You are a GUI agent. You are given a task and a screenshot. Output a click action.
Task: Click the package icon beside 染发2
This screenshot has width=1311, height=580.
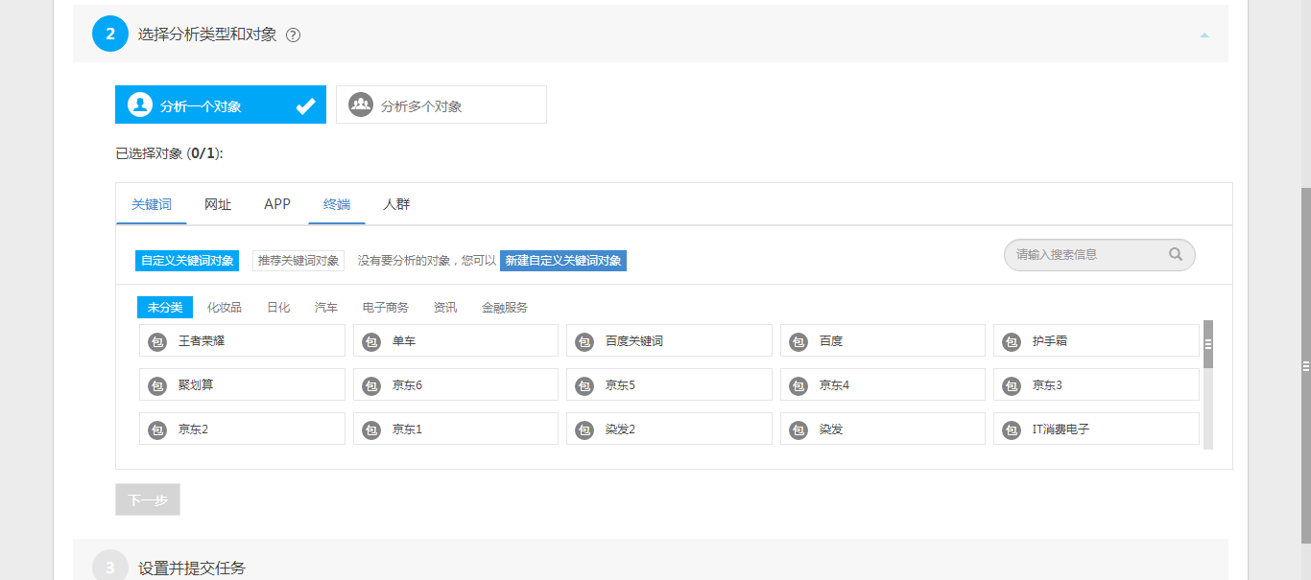[x=584, y=429]
